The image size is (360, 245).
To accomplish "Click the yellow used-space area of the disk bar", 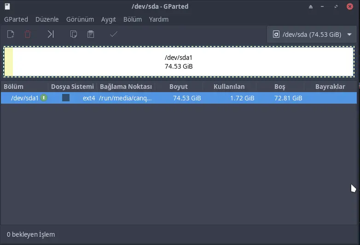I will 9,62.
